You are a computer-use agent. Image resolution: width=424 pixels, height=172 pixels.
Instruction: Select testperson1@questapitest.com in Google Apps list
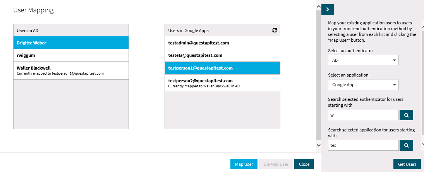pyautogui.click(x=223, y=68)
